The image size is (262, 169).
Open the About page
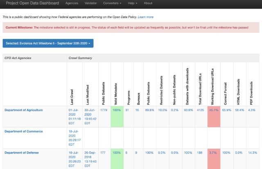click(x=148, y=3)
